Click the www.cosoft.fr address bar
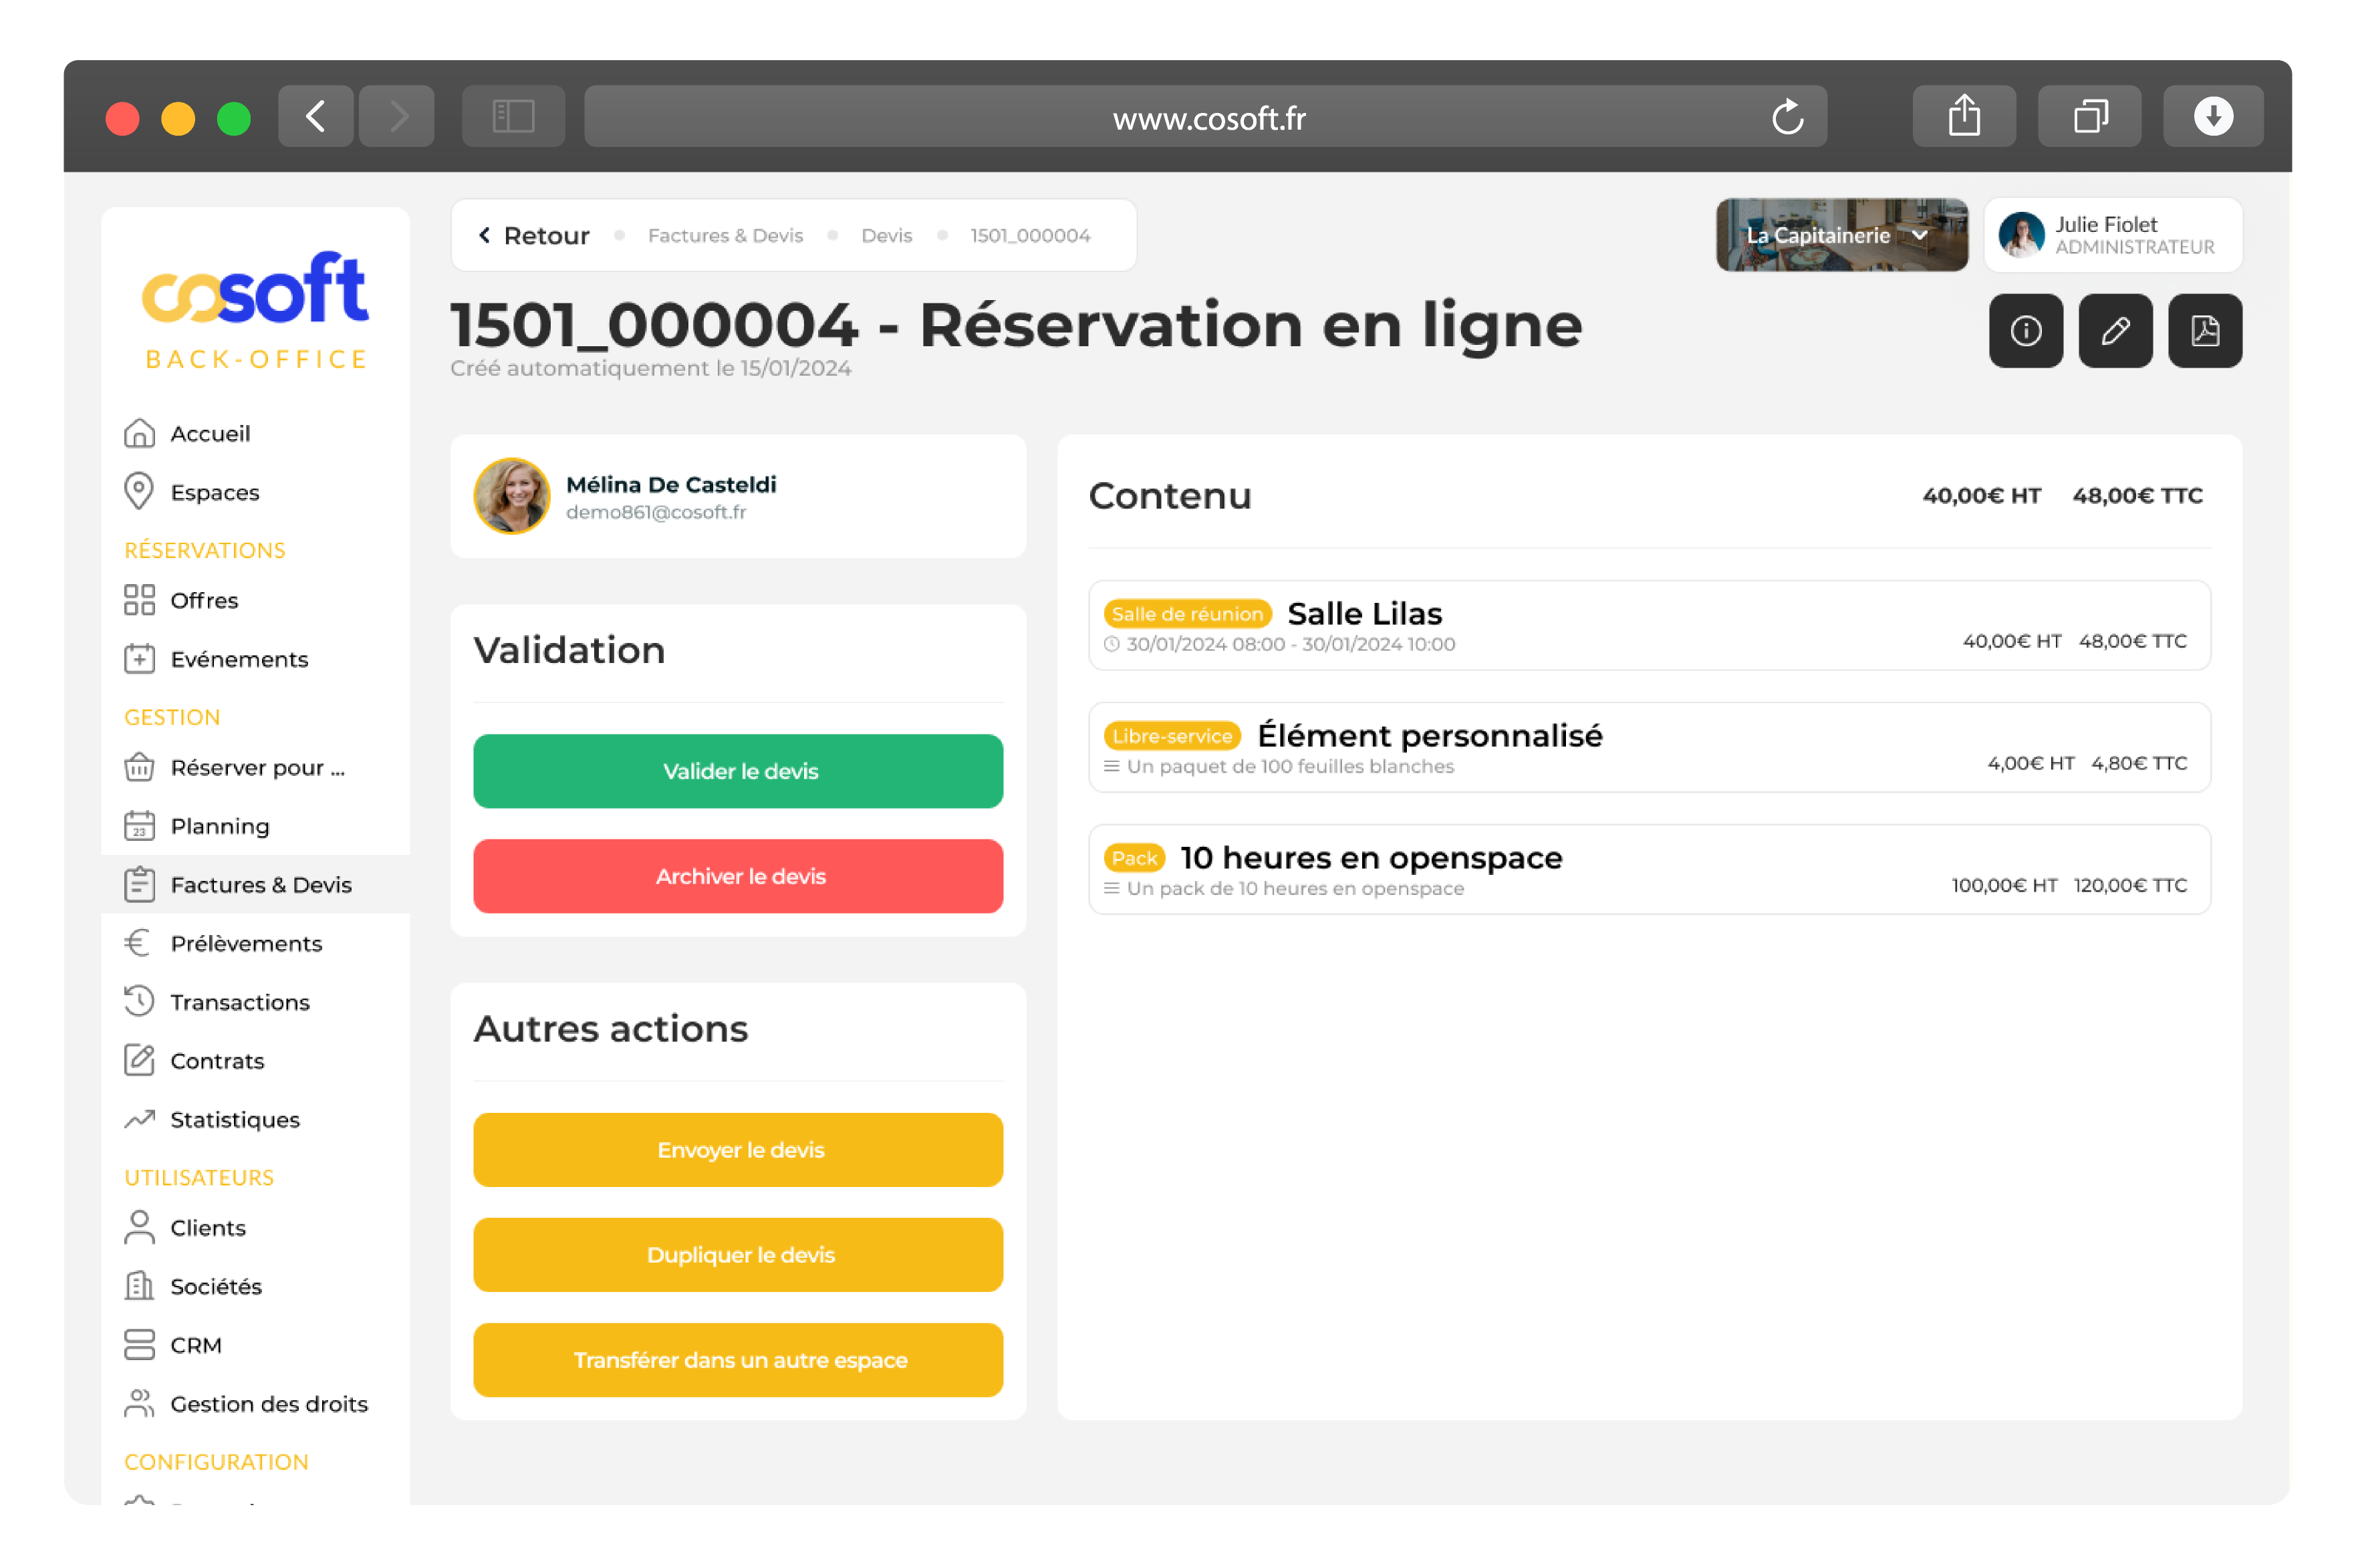This screenshot has width=2356, height=1568. 1205,117
